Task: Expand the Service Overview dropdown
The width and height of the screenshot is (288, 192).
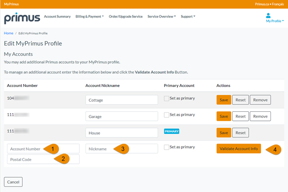Action: point(162,17)
